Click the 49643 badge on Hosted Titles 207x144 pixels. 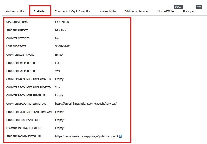click(x=178, y=7)
